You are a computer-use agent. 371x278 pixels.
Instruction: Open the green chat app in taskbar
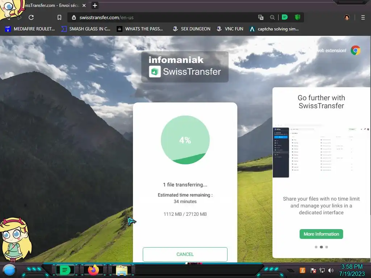click(65, 270)
